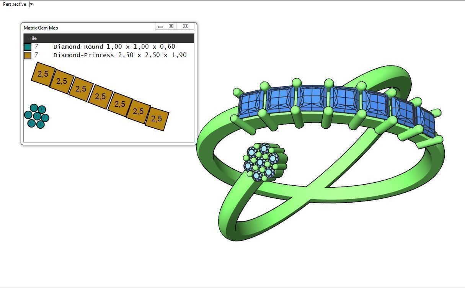Close the Matrix Gem Map window

185,26
